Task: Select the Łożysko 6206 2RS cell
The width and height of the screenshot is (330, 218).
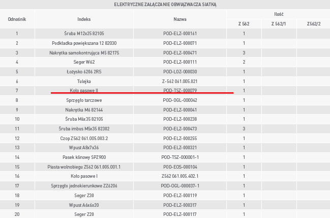Action: pyautogui.click(x=84, y=71)
